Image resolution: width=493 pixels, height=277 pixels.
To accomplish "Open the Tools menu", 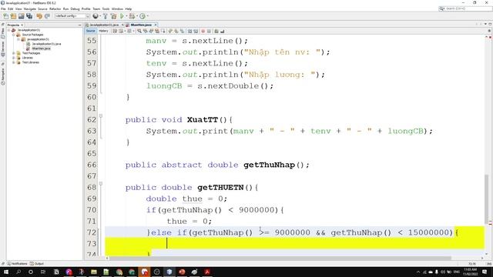I will point(106,8).
